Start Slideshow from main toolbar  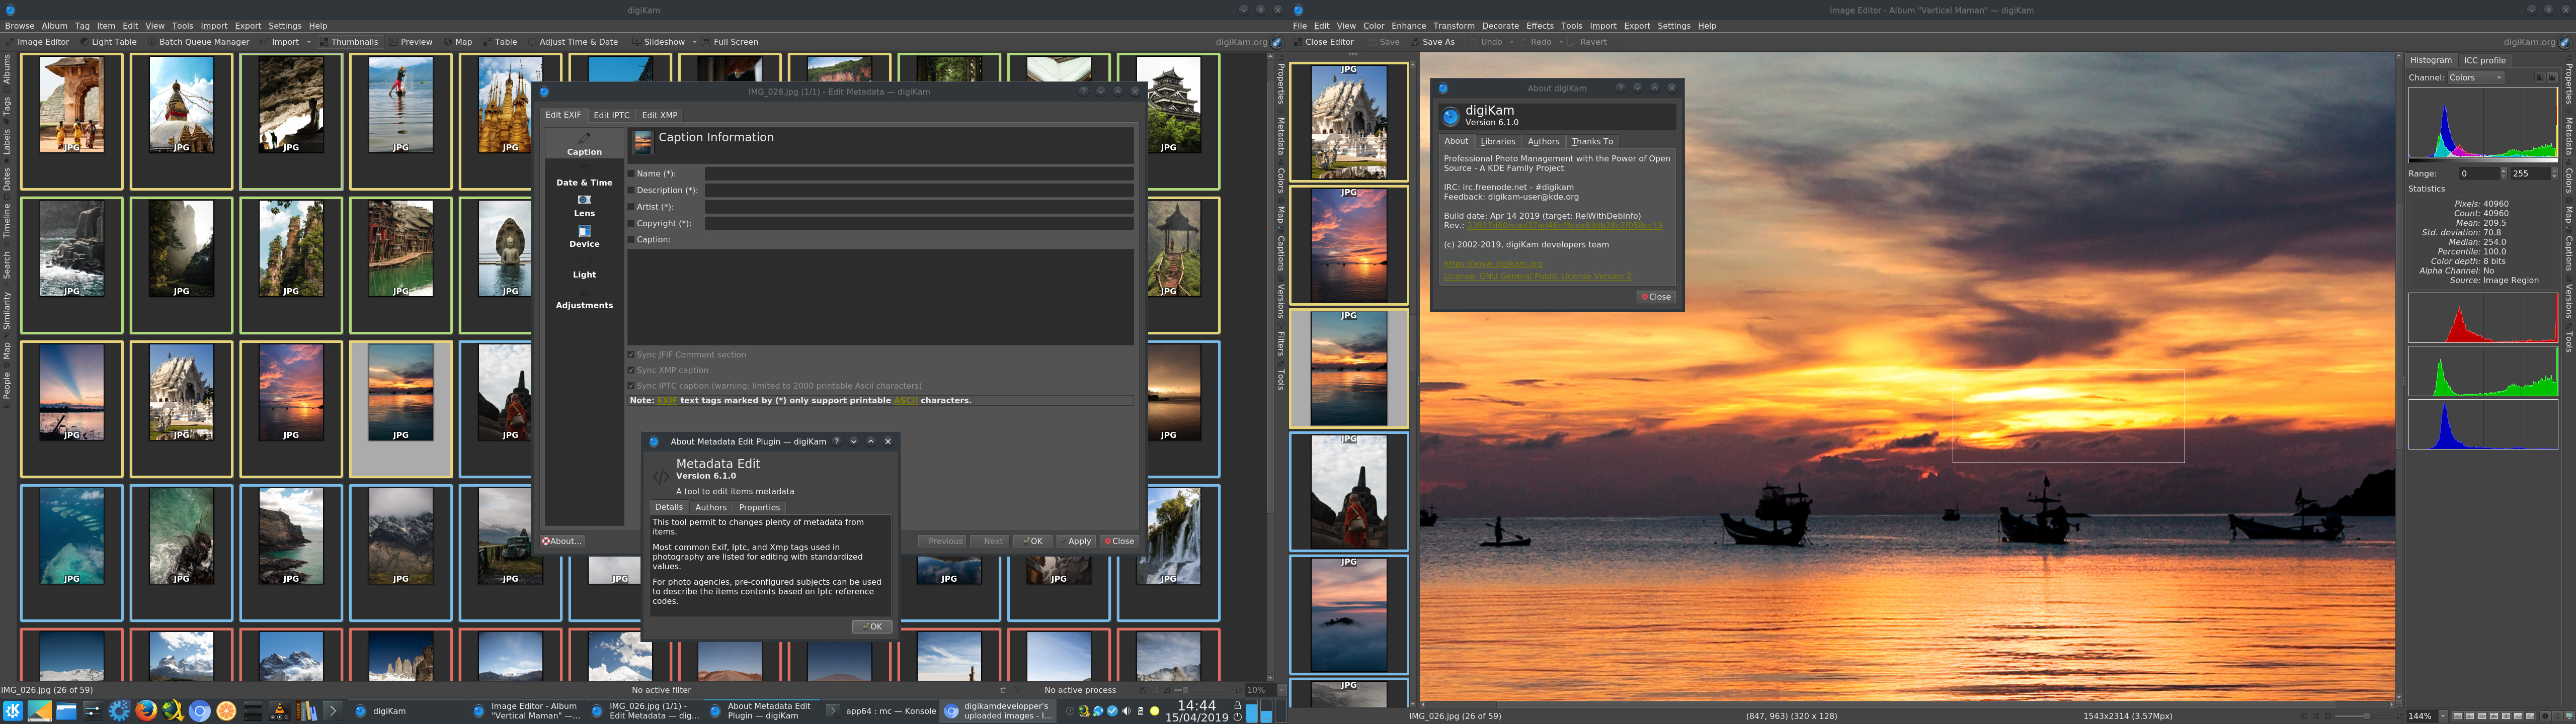[x=659, y=42]
